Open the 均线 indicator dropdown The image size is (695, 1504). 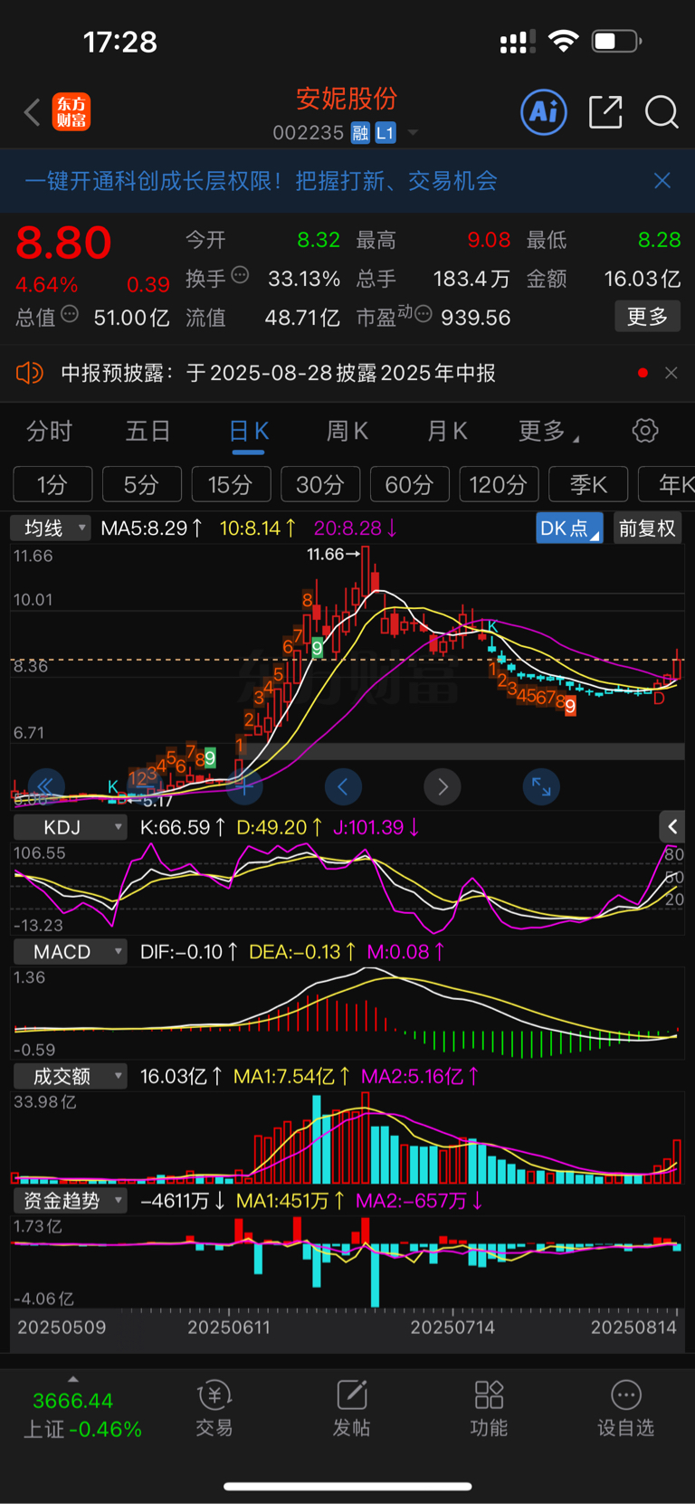pyautogui.click(x=51, y=528)
